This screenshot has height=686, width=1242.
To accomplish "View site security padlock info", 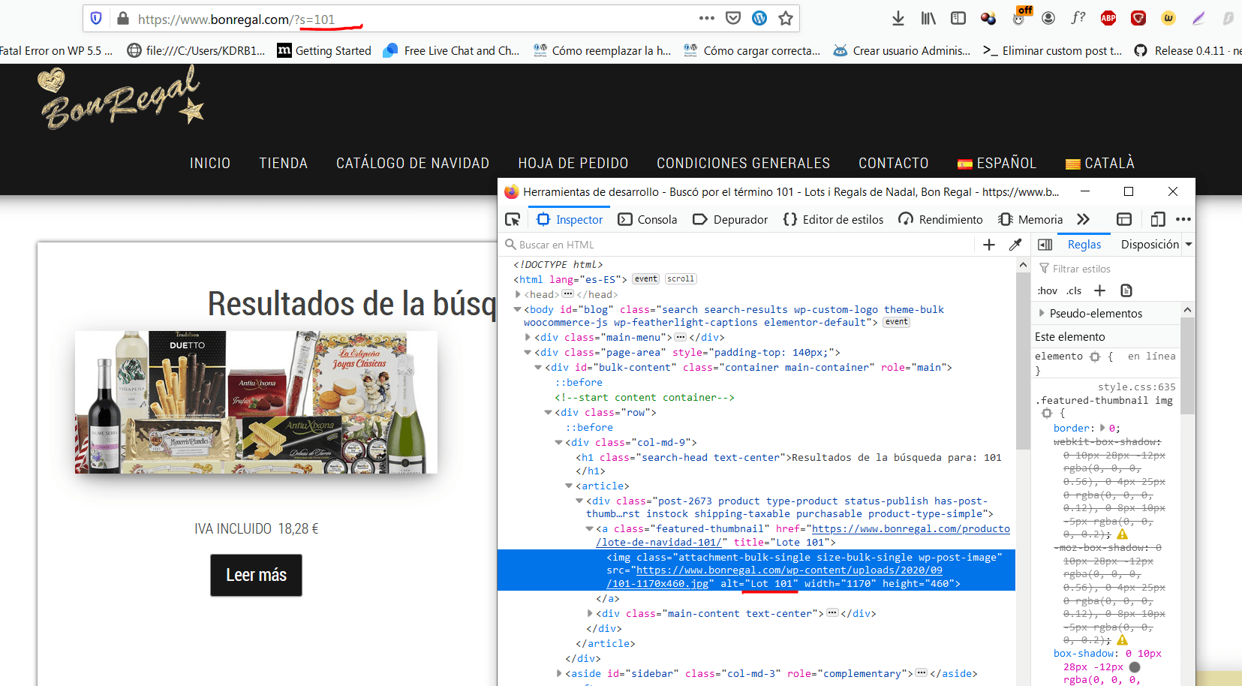I will tap(122, 19).
